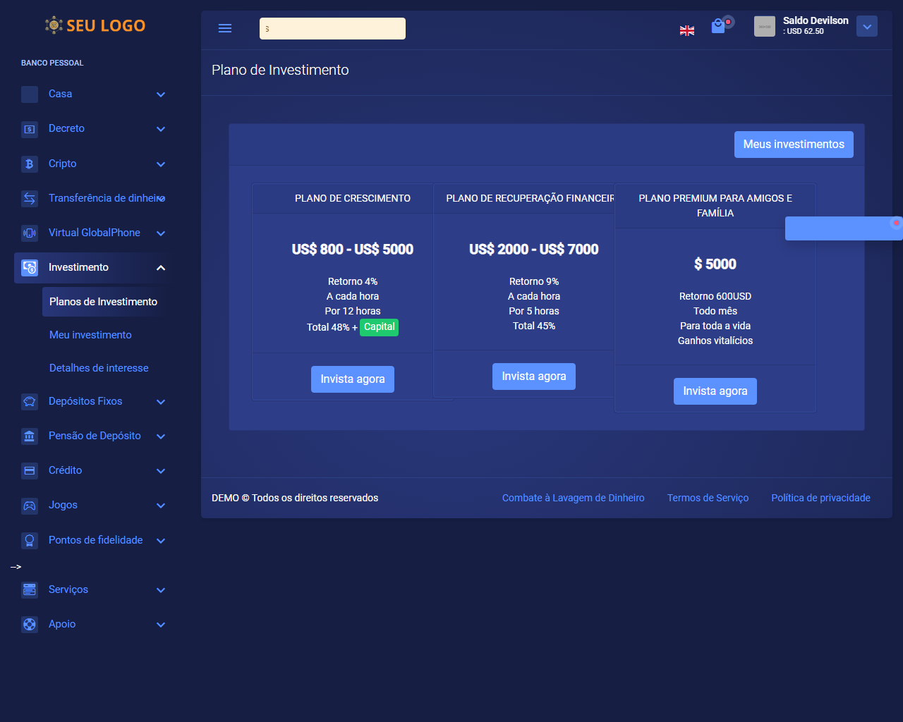The width and height of the screenshot is (903, 722).
Task: Open Detalhes de interesse submenu item
Action: pyautogui.click(x=99, y=368)
